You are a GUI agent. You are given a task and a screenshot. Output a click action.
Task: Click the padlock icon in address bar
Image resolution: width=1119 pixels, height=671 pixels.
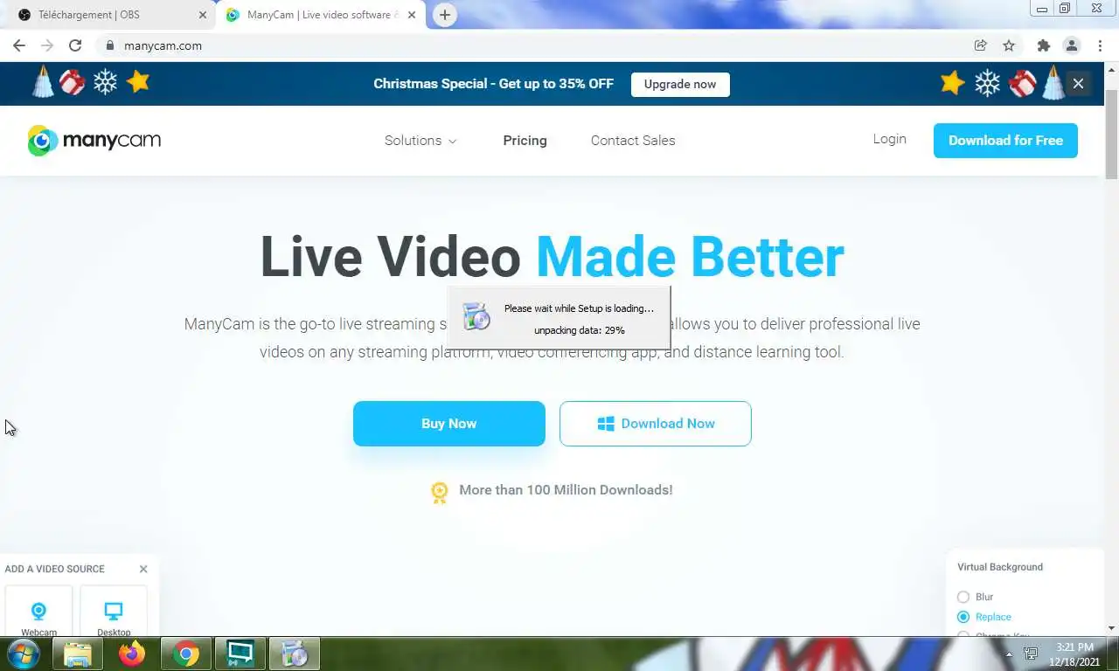point(110,45)
